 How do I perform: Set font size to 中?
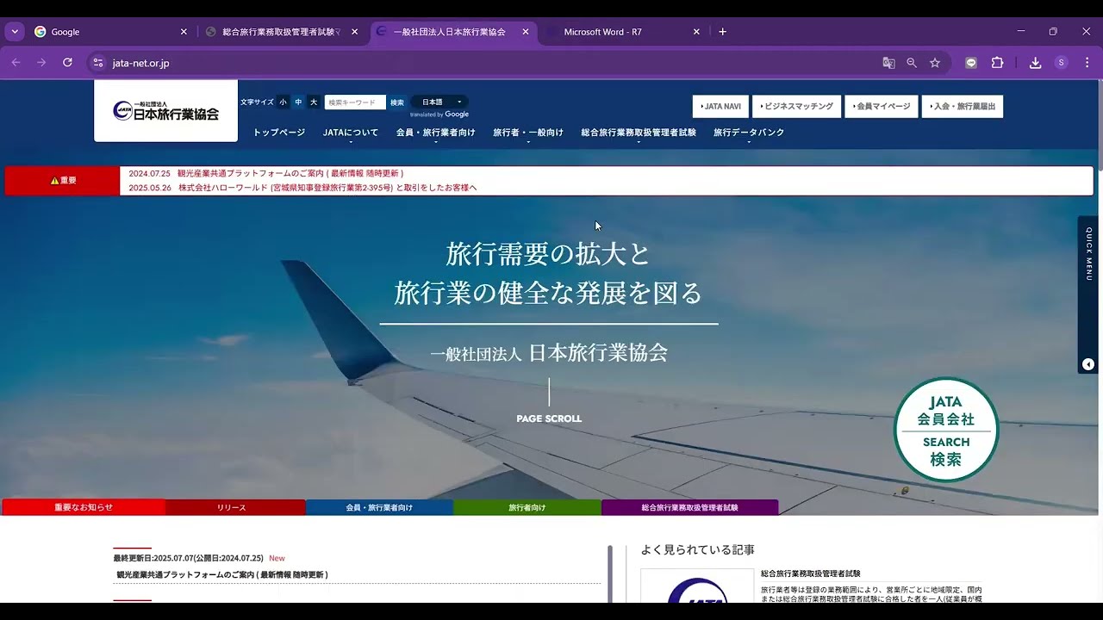(x=298, y=102)
